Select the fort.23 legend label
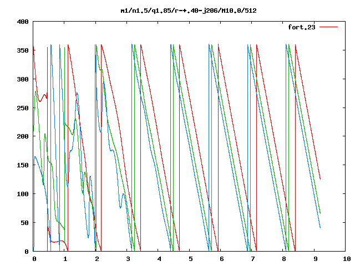This screenshot has width=355, height=266. [x=302, y=27]
